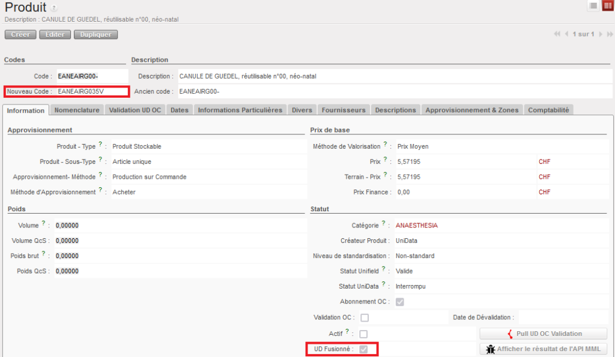This screenshot has width=615, height=357.
Task: Toggle the UD Fusionné checkbox
Action: (x=364, y=349)
